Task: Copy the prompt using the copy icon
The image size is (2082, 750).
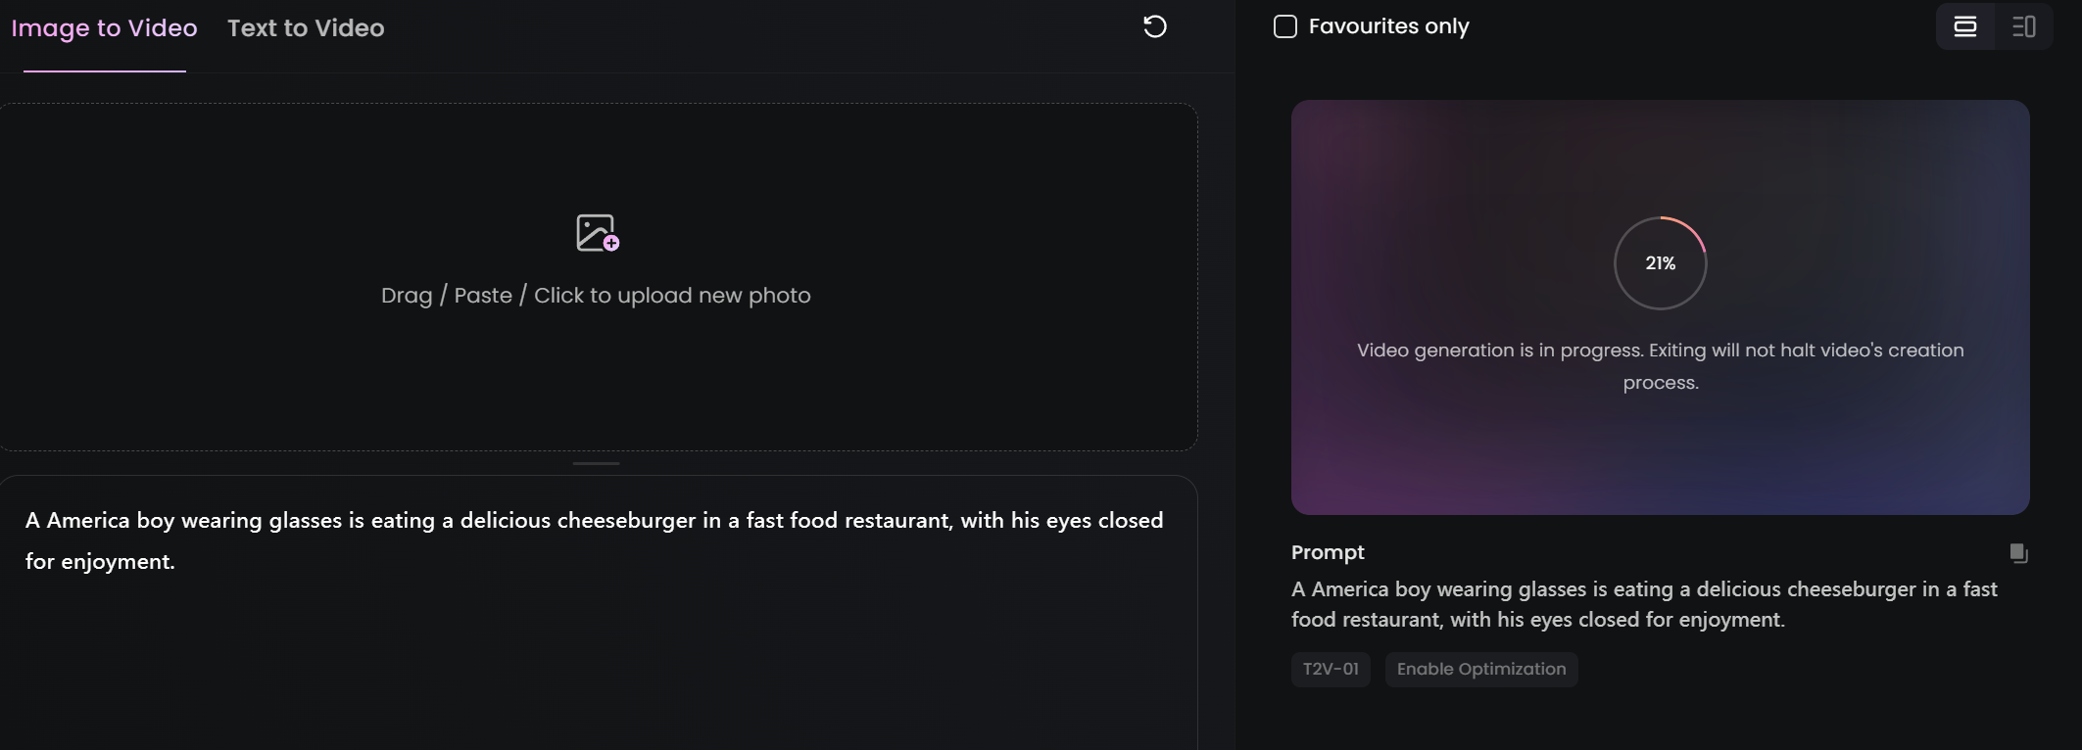Action: pyautogui.click(x=2018, y=553)
